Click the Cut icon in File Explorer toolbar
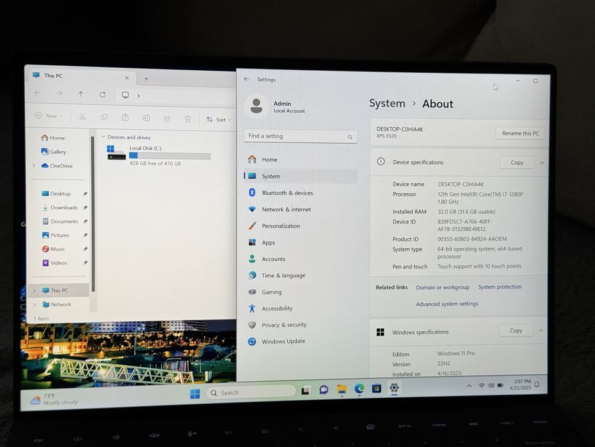 tap(82, 117)
